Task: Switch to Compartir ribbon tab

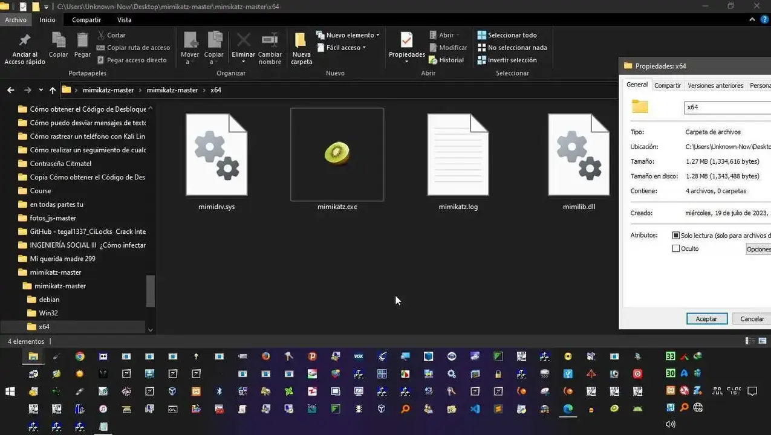Action: pos(86,19)
